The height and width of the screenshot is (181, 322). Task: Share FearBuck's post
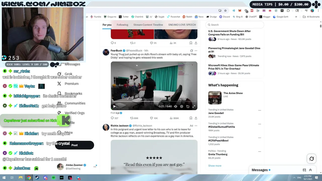point(196,118)
